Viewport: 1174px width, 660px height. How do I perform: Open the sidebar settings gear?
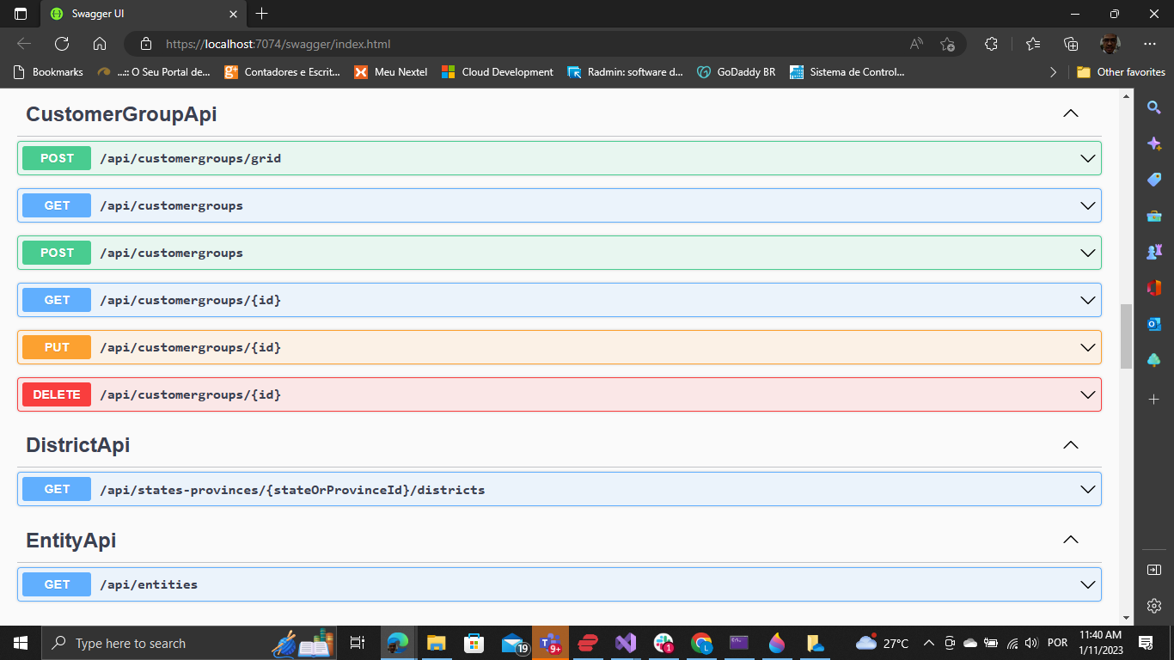1154,606
